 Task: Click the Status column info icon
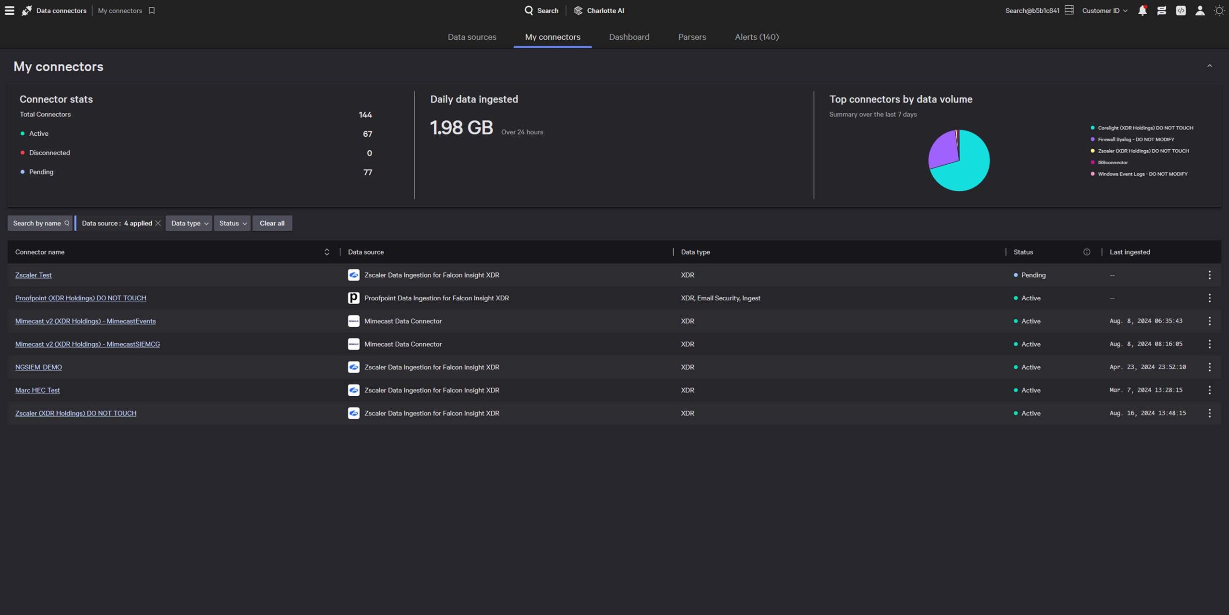pyautogui.click(x=1087, y=252)
